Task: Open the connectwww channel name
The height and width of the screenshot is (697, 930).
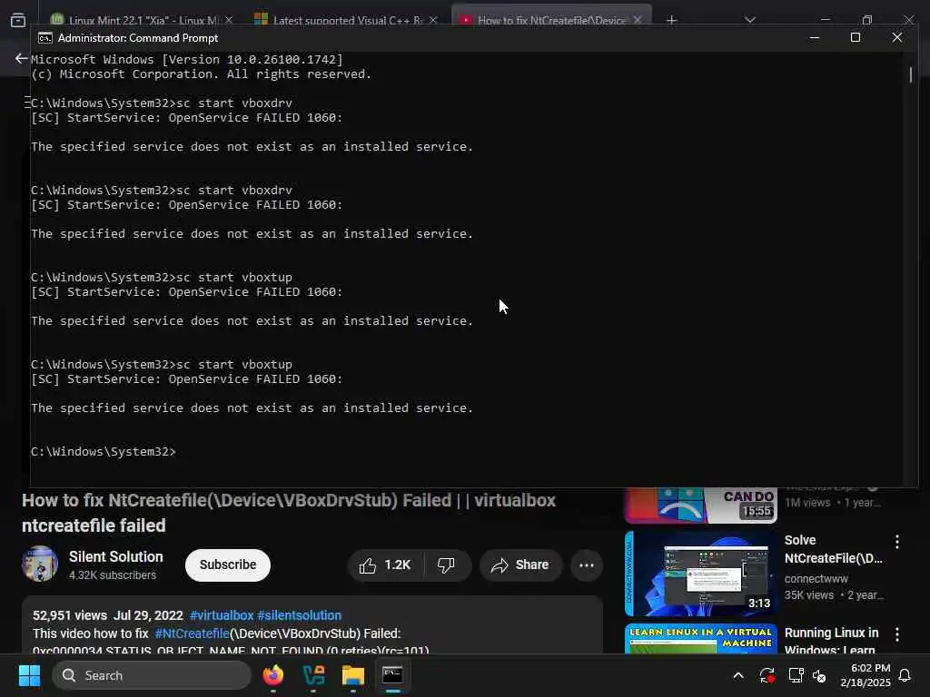Action: 816,578
